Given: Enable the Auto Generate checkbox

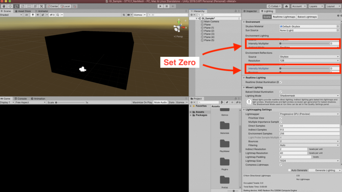Looking at the screenshot, I should [289, 170].
